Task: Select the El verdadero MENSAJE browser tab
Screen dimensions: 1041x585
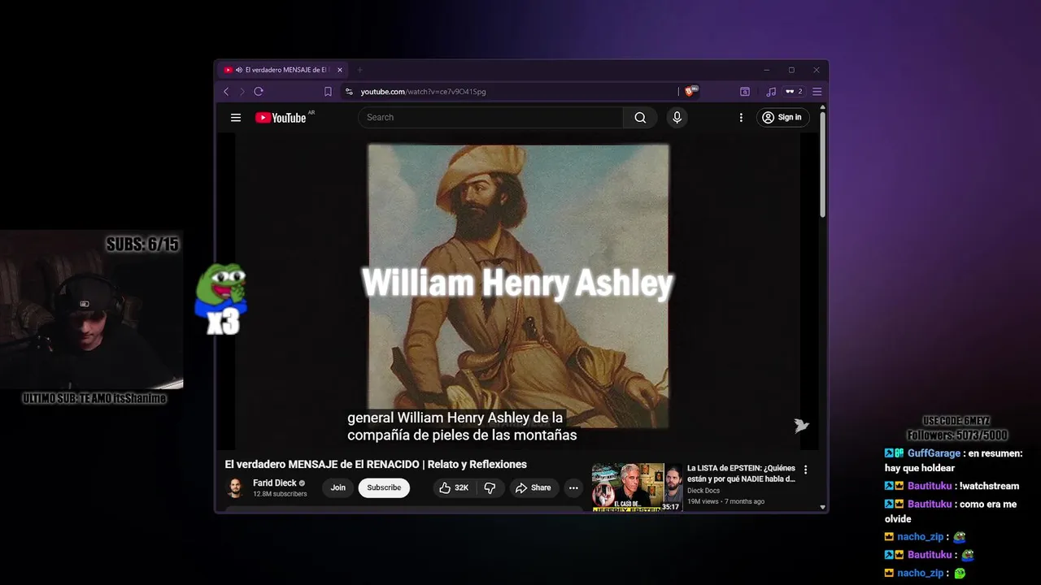Action: 285,70
